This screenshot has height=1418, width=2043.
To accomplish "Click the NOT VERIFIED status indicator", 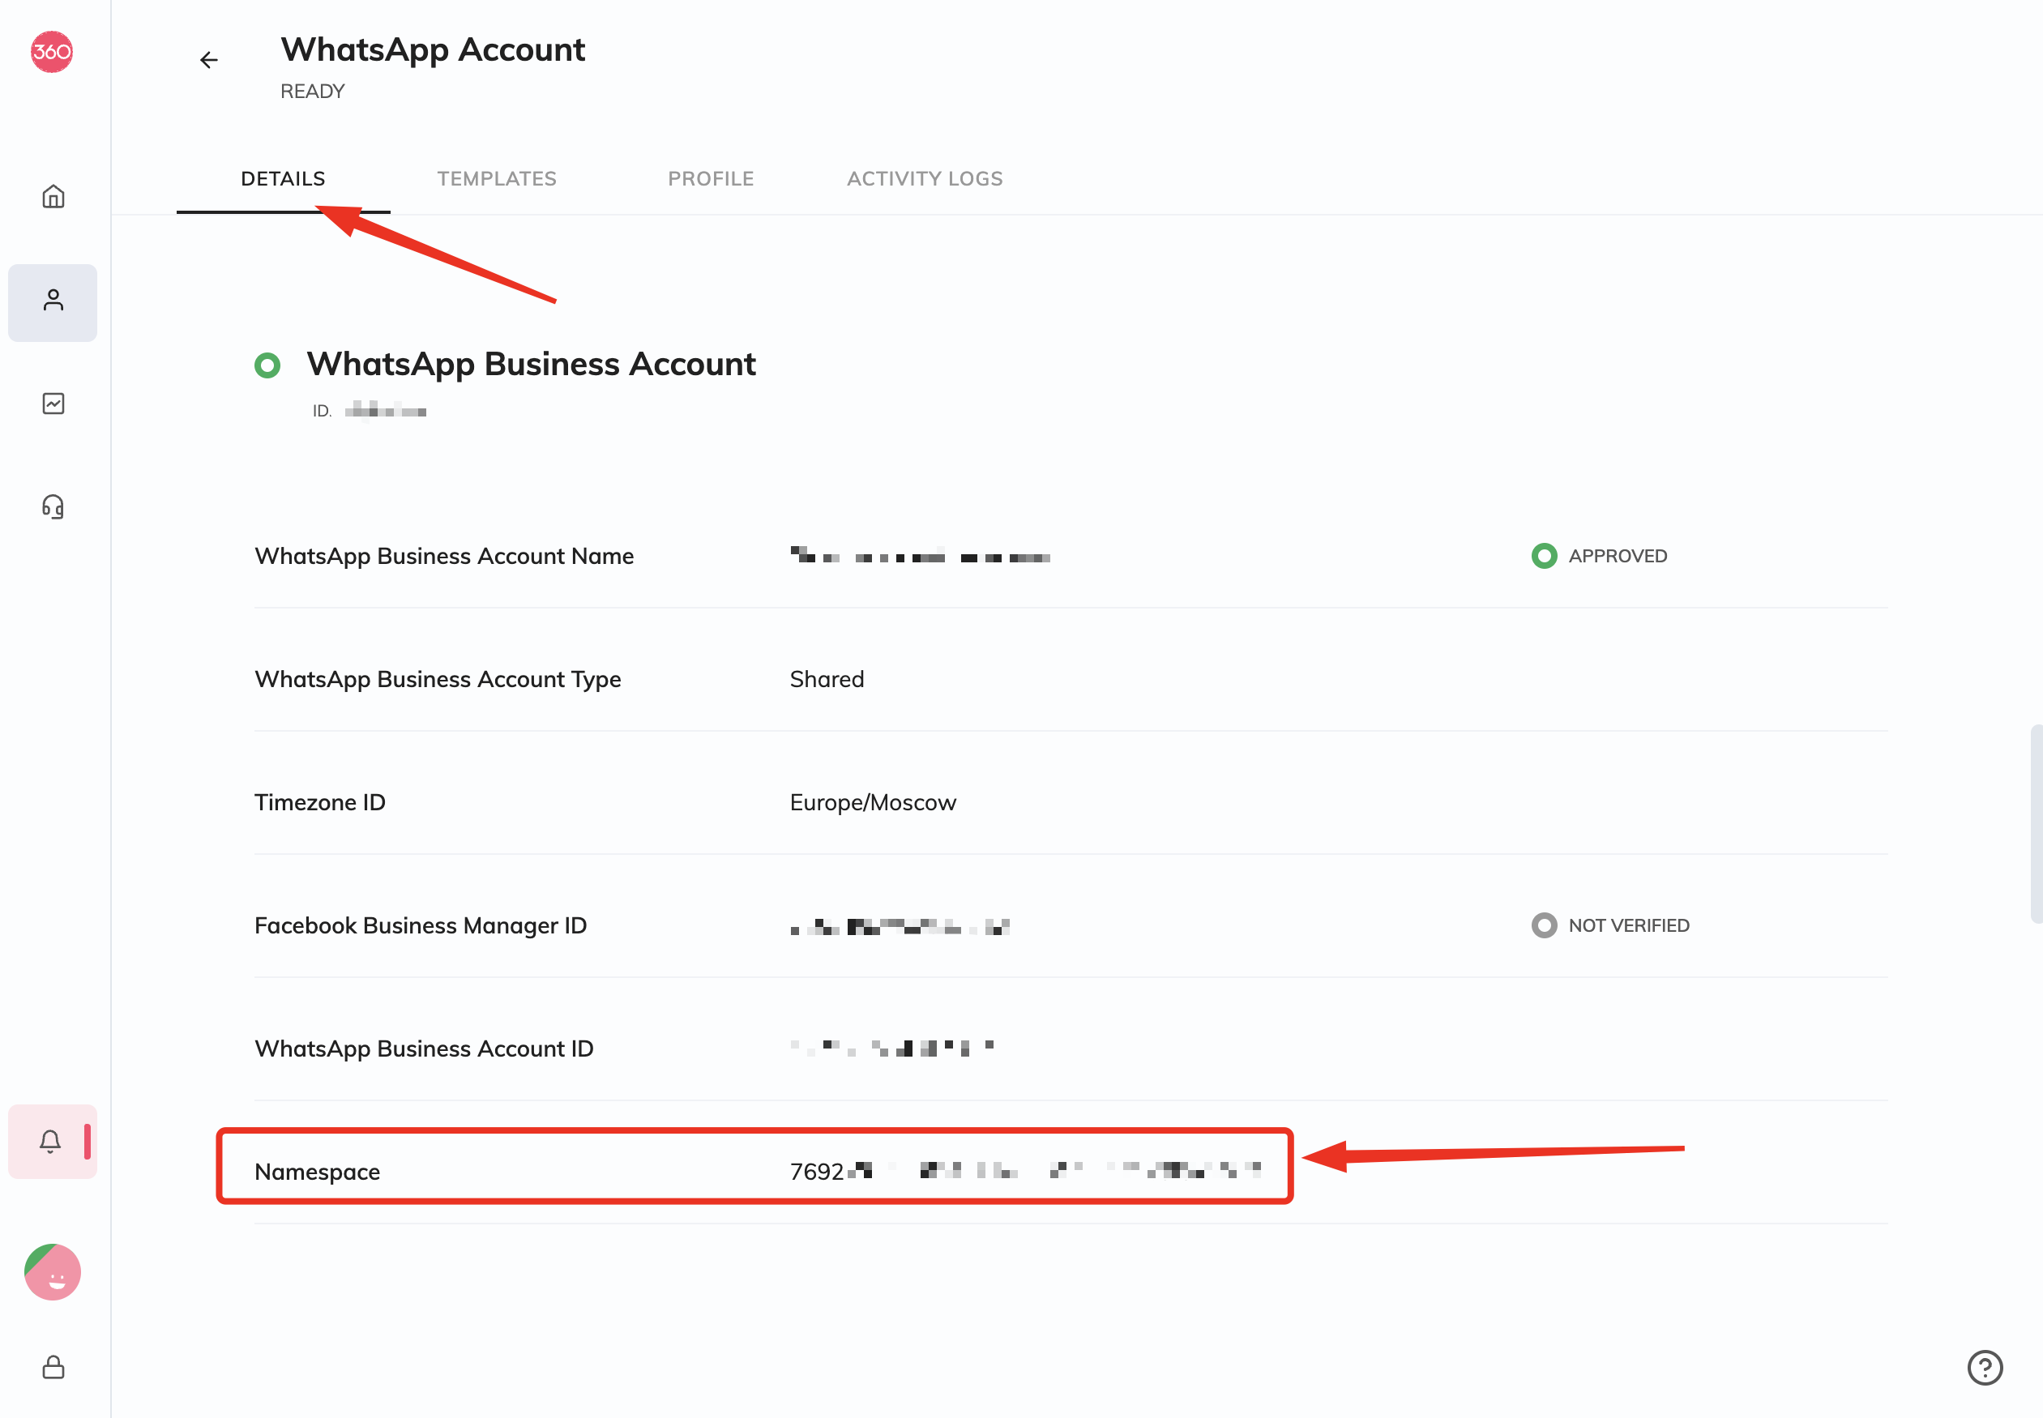I will click(x=1610, y=926).
